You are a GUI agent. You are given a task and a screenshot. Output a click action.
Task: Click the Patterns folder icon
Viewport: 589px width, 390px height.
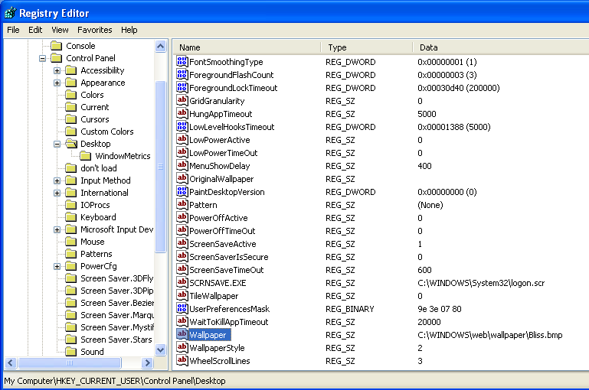coord(71,254)
